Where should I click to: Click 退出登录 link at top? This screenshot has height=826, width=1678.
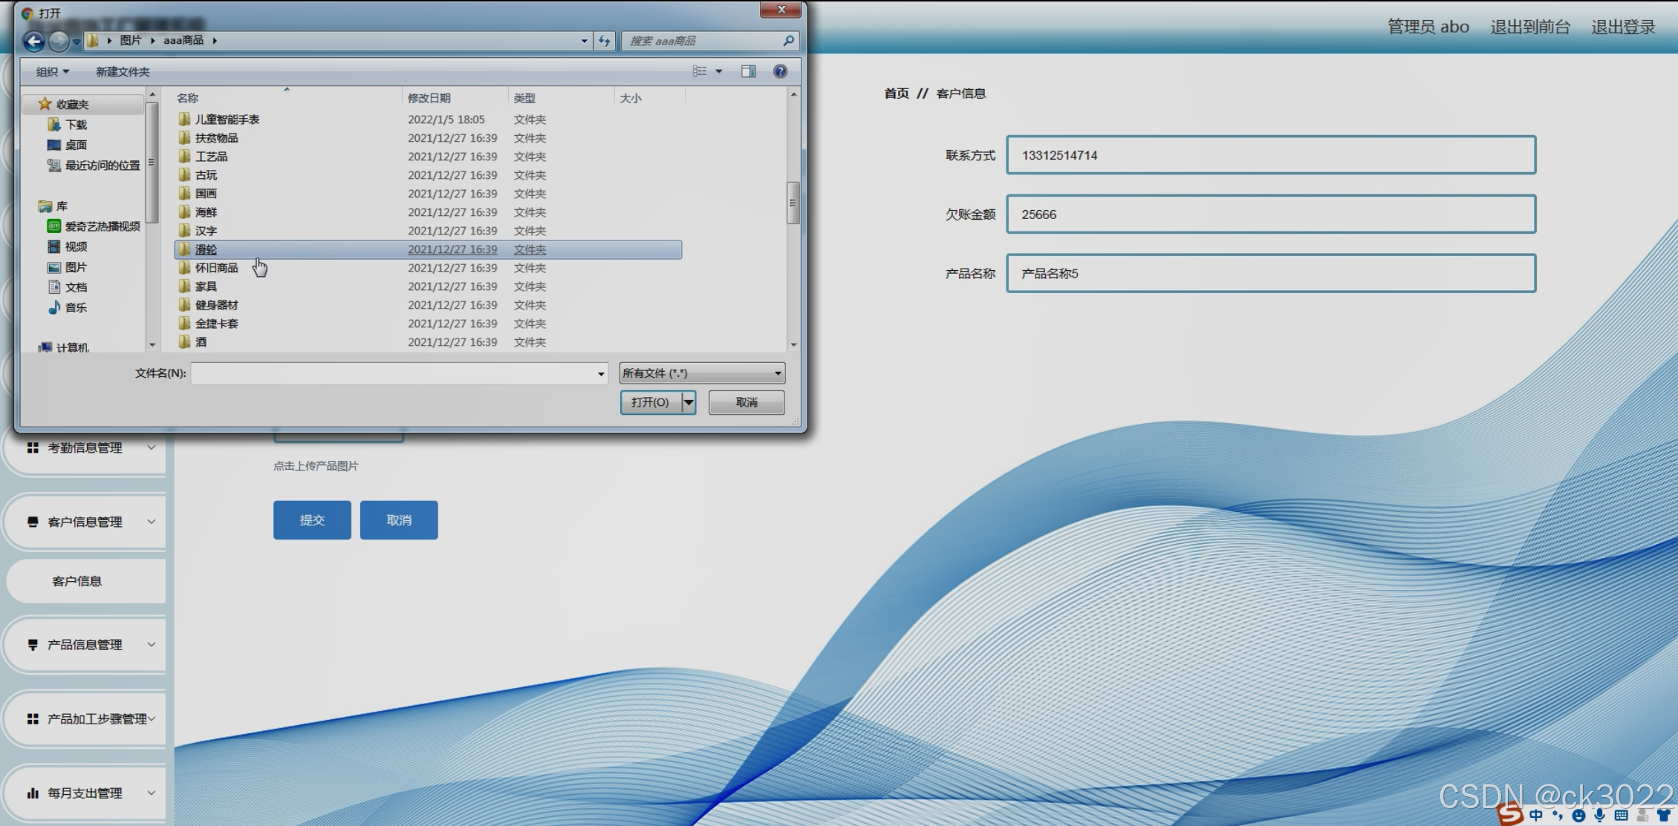tap(1623, 27)
